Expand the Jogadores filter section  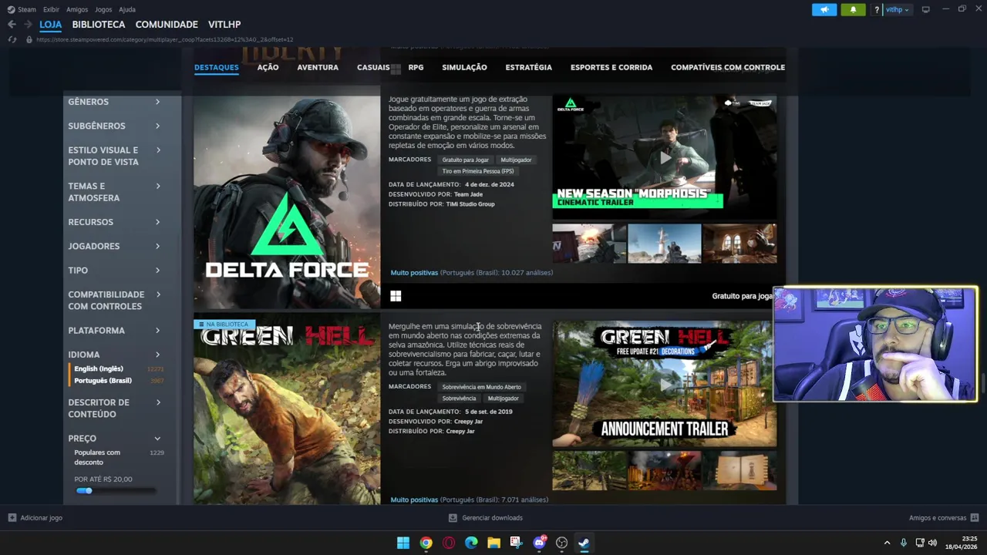pyautogui.click(x=114, y=246)
